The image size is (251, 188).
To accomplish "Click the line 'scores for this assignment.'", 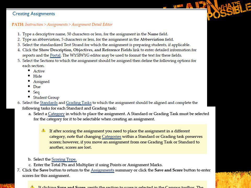I will (x=46, y=176).
